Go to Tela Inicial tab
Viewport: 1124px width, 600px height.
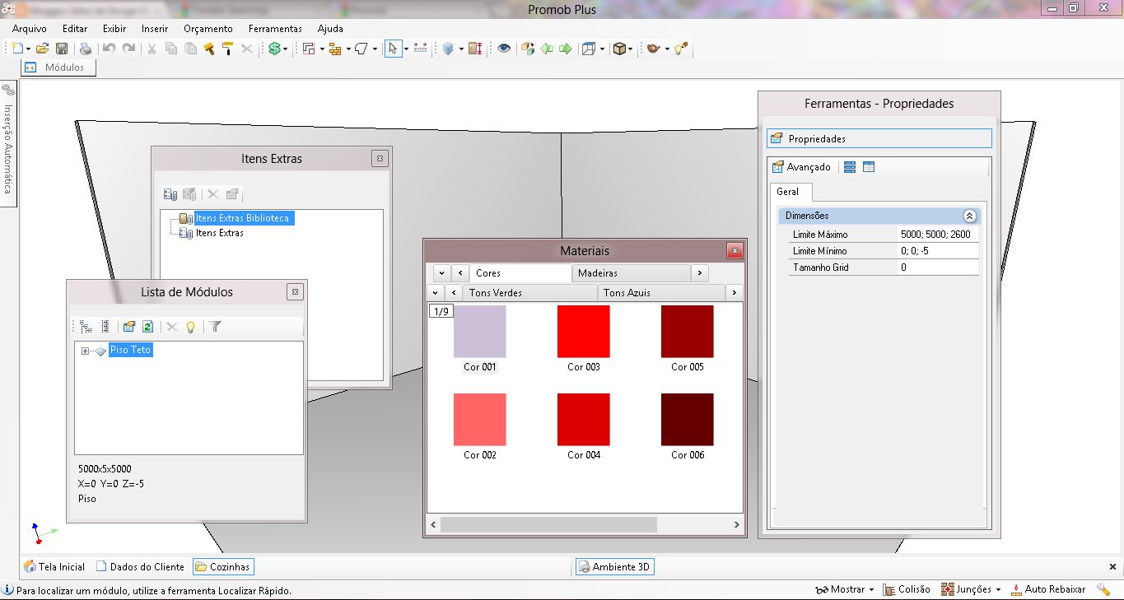tap(54, 566)
